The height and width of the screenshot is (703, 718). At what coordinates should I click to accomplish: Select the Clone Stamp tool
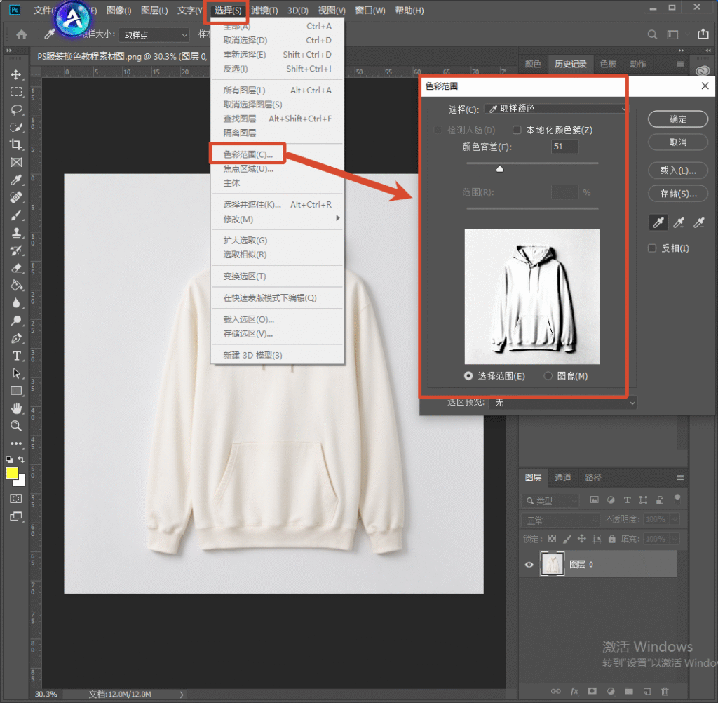point(16,233)
